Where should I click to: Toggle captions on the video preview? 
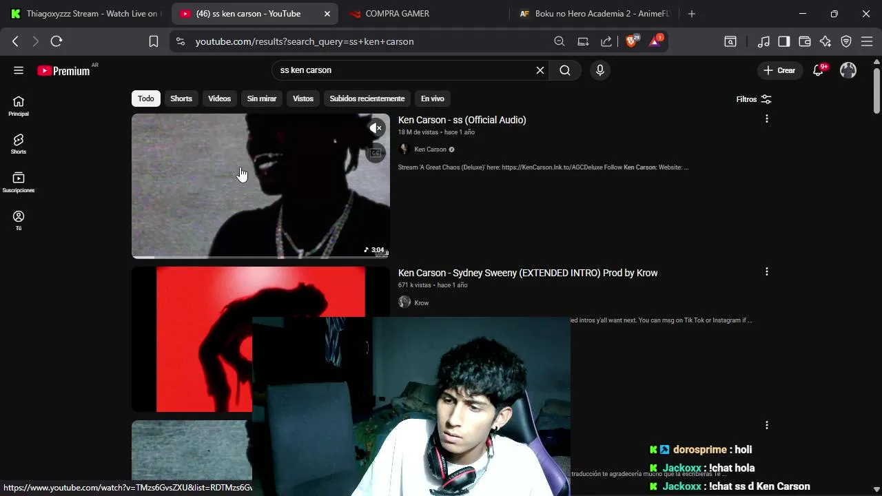pos(376,153)
